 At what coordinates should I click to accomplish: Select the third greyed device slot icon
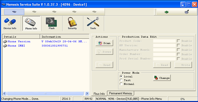(x=54, y=12)
